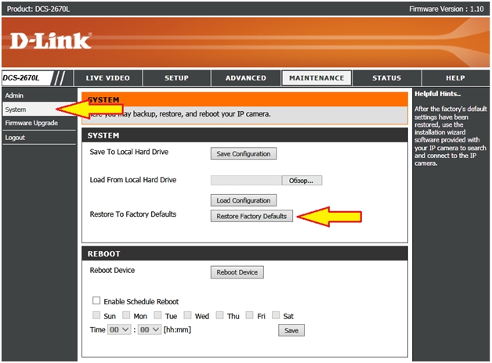Viewport: 492px width, 363px height.
Task: Go to the Advanced tab
Action: [x=245, y=78]
